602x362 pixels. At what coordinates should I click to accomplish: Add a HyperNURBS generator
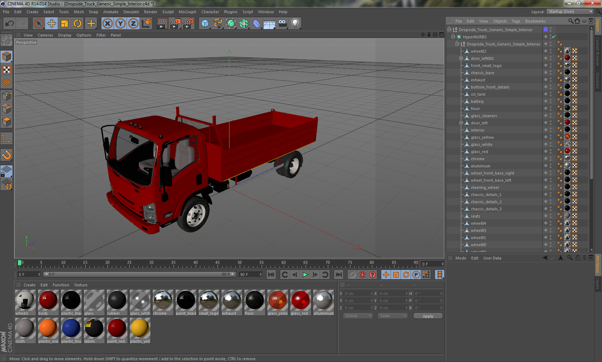[231, 24]
